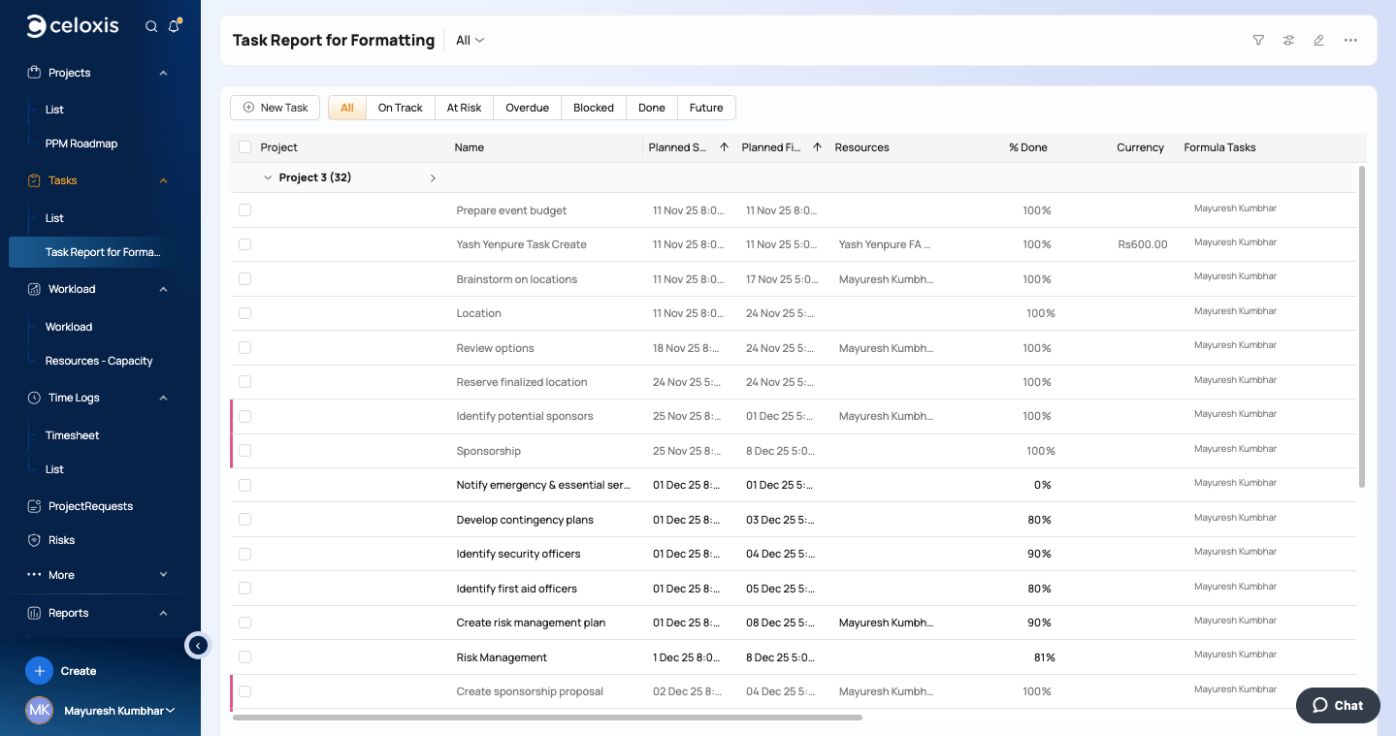Open the All dropdown beside report title
The width and height of the screenshot is (1396, 736).
pos(470,41)
